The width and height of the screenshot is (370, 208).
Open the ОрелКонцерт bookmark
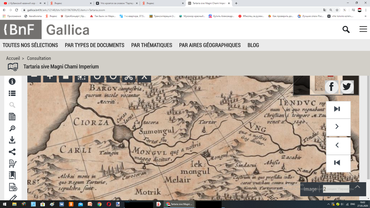pos(73,16)
